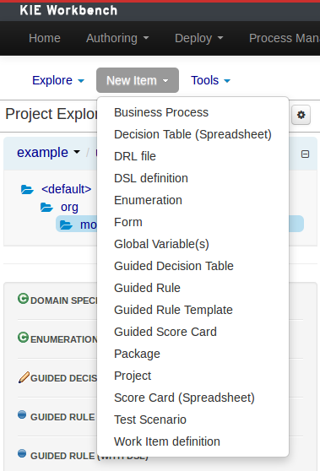This screenshot has width=320, height=471.
Task: Select Guided Decision Table menu entry
Action: point(174,266)
